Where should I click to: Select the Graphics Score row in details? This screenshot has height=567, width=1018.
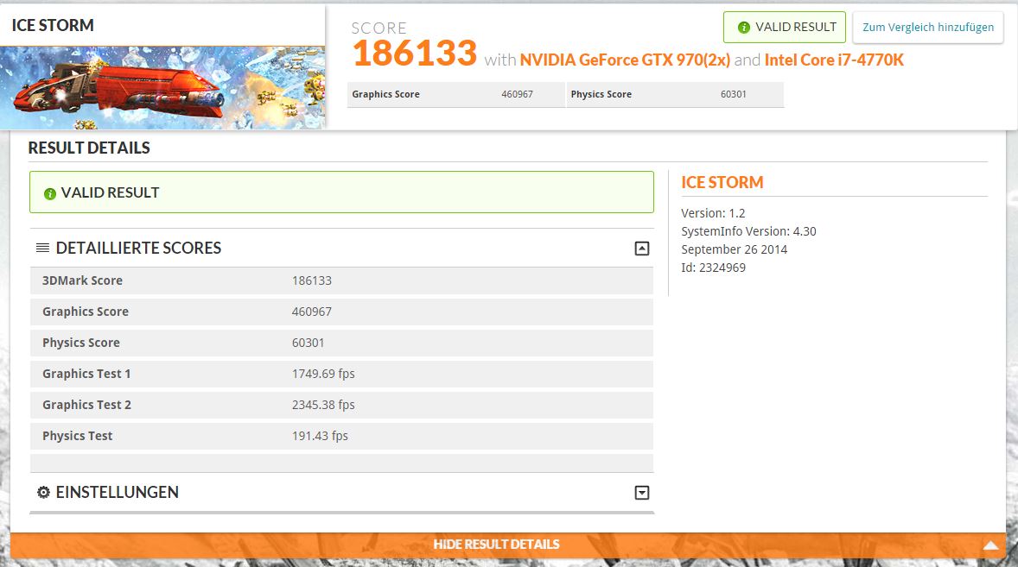point(341,312)
